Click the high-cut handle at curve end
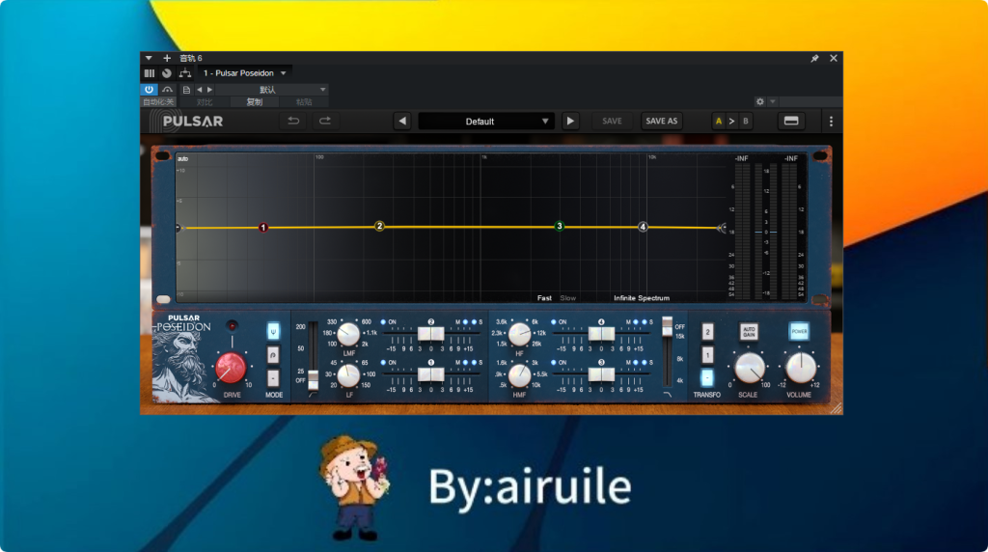 (722, 228)
